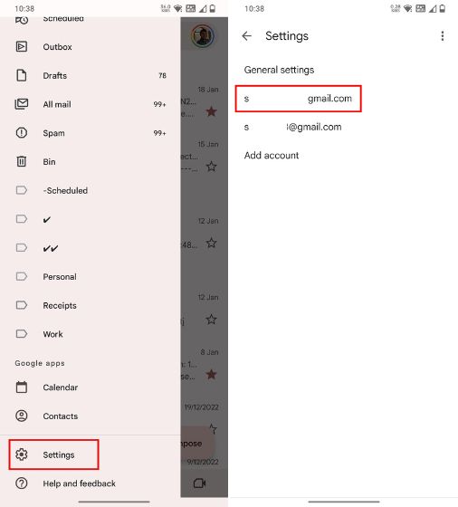
Task: Go back using the Settings back arrow
Action: click(246, 36)
